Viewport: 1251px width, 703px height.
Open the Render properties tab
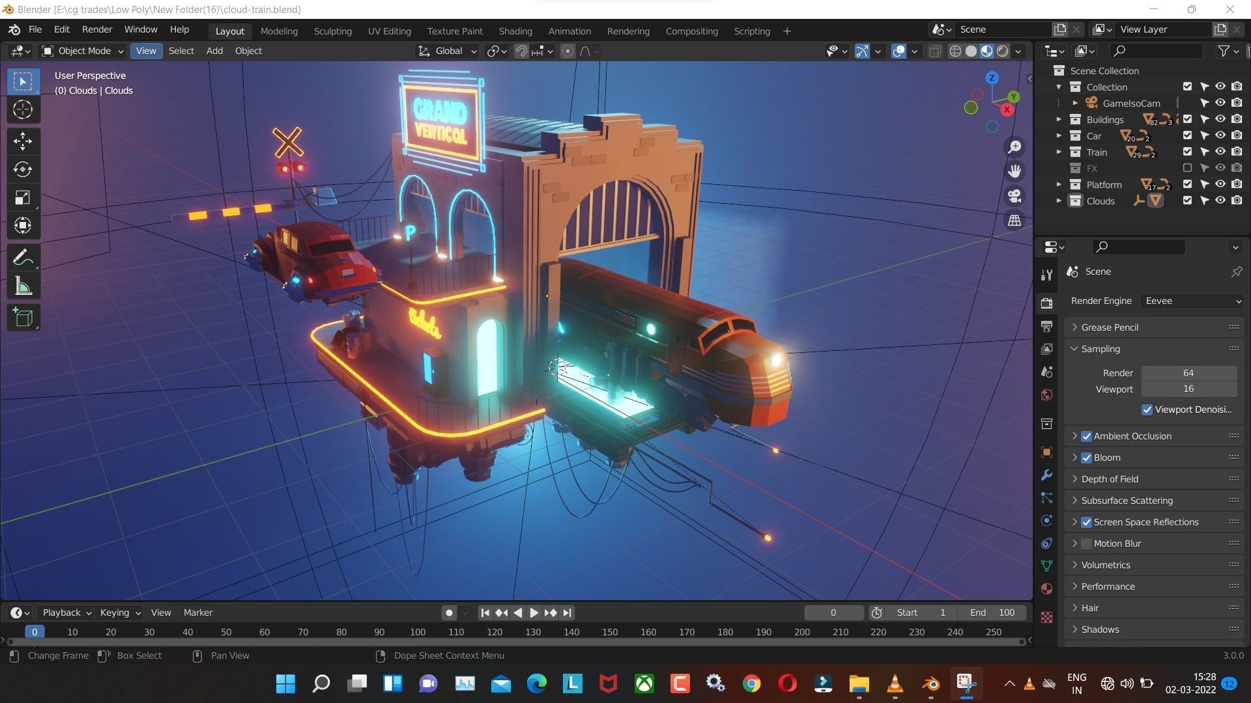[1046, 303]
